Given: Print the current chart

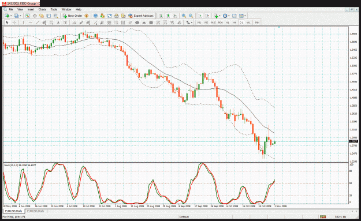Looking at the screenshot, I should pos(116,16).
